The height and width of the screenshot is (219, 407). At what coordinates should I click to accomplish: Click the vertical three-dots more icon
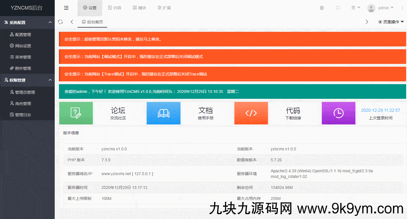[402, 8]
